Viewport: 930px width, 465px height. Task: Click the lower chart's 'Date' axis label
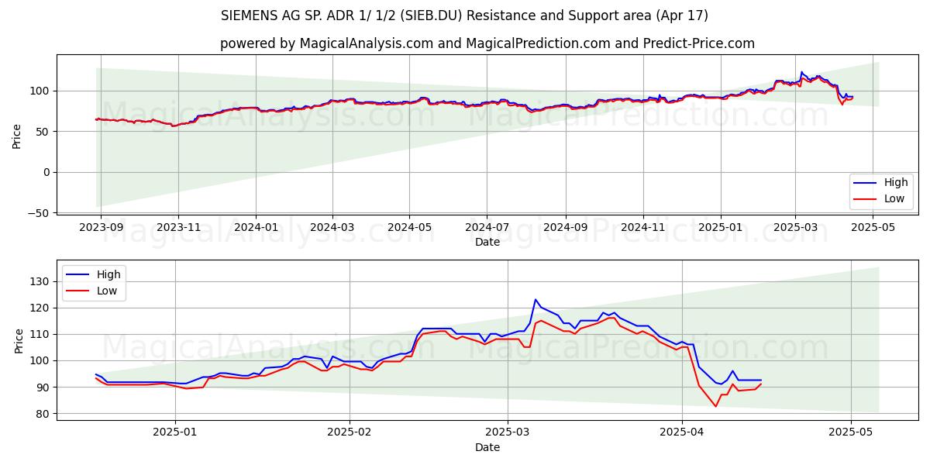[487, 448]
